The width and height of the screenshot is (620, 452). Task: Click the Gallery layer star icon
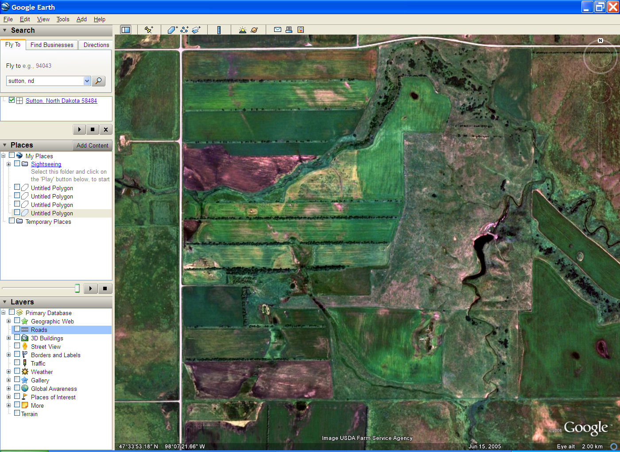coord(25,380)
